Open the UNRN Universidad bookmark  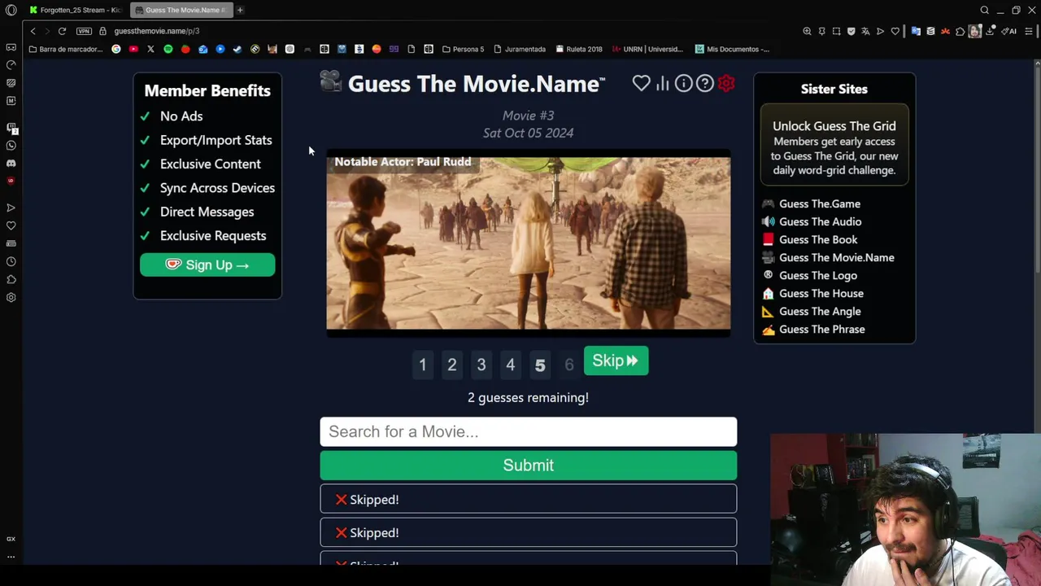click(648, 49)
